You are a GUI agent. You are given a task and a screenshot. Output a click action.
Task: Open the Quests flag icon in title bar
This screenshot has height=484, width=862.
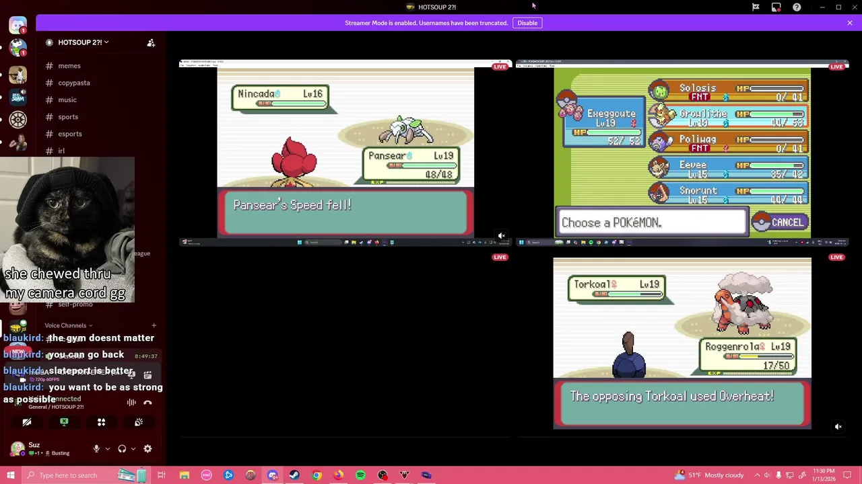tap(756, 7)
